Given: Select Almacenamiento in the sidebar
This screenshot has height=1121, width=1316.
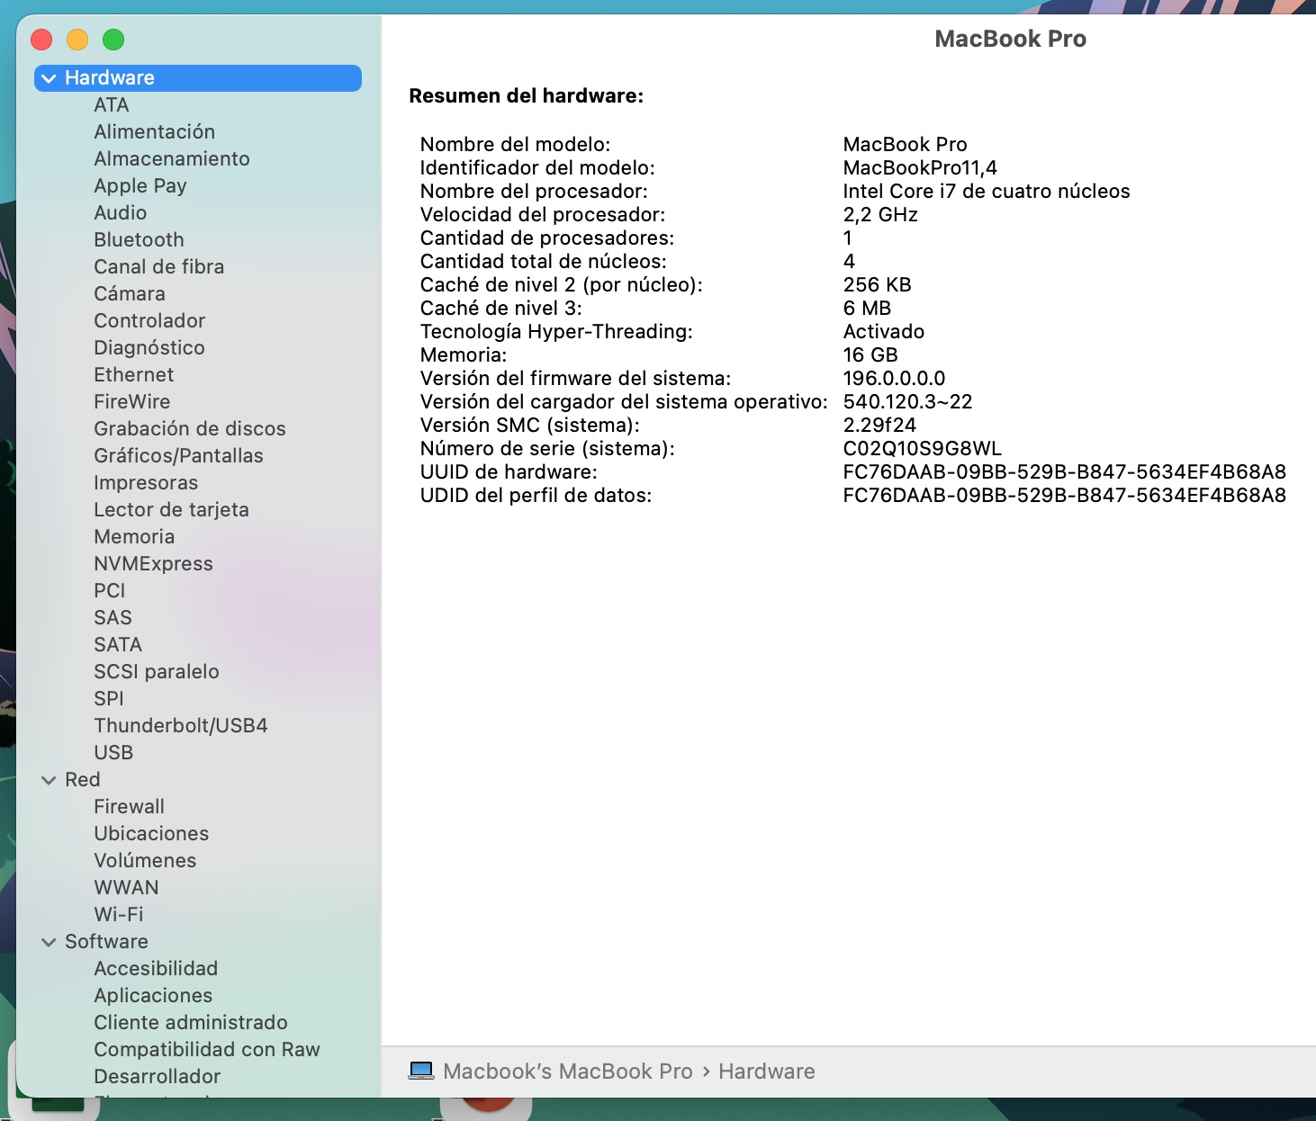Looking at the screenshot, I should pyautogui.click(x=171, y=158).
